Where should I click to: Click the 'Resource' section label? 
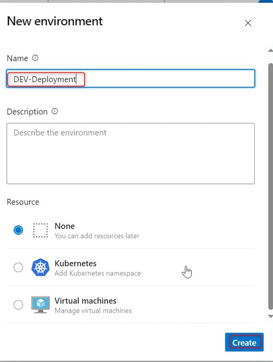(23, 202)
